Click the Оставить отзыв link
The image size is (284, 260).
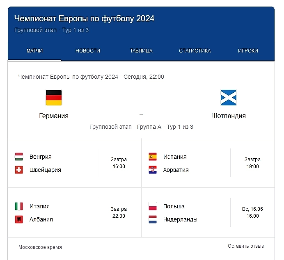[x=246, y=246]
